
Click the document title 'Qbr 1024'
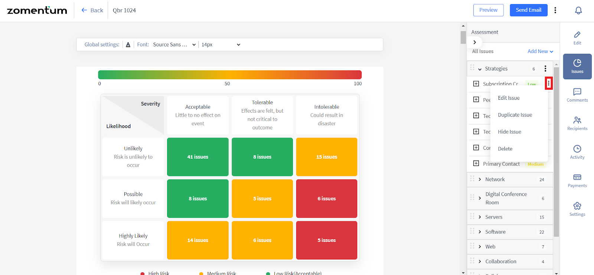click(124, 10)
